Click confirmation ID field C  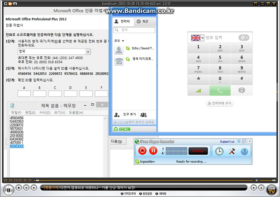pos(55,94)
